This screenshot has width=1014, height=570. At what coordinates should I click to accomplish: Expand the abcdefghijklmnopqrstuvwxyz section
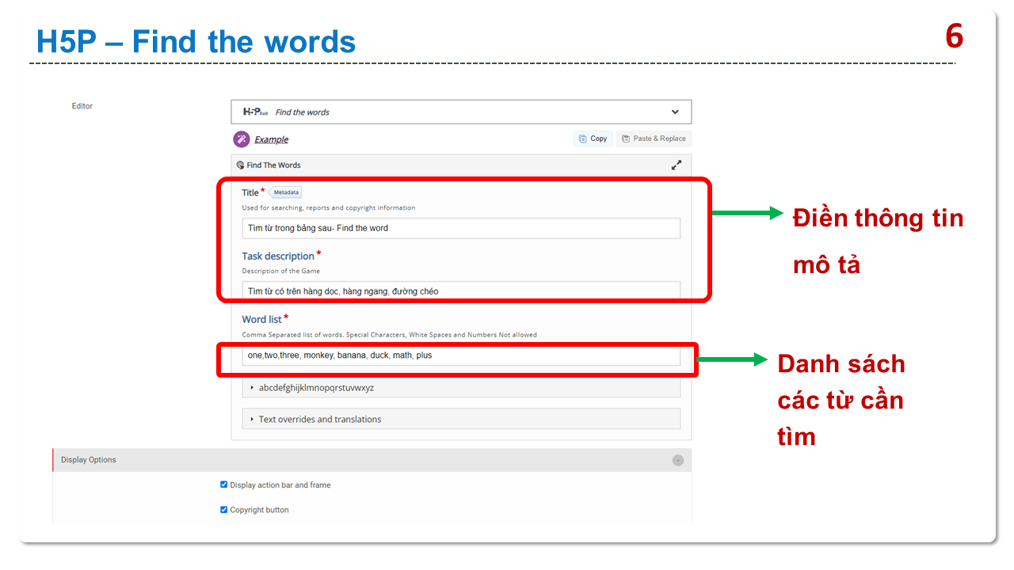pos(316,388)
